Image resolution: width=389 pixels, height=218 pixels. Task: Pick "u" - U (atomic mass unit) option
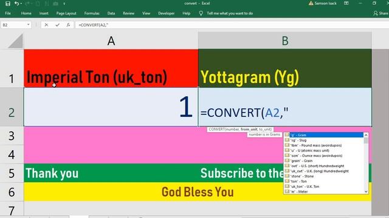pyautogui.click(x=324, y=151)
